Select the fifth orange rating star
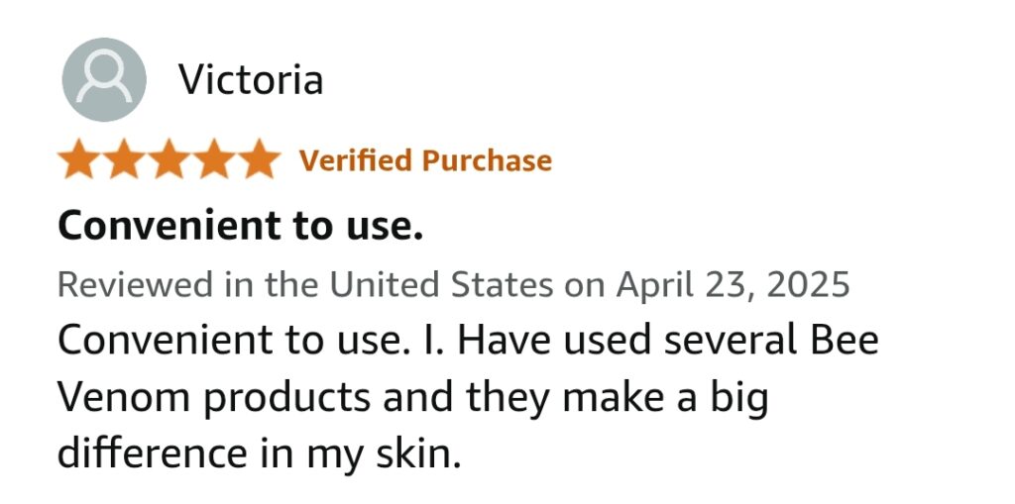Image resolution: width=1015 pixels, height=504 pixels. coord(259,158)
